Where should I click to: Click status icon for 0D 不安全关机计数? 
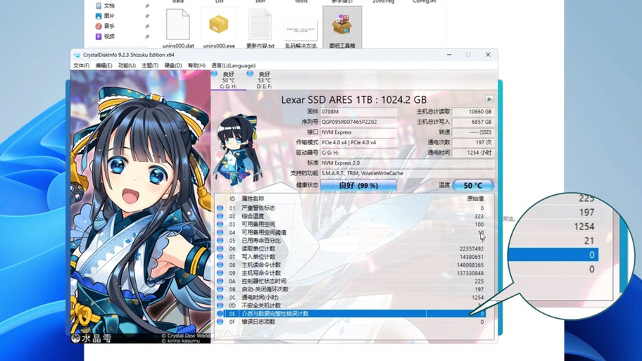click(x=220, y=305)
